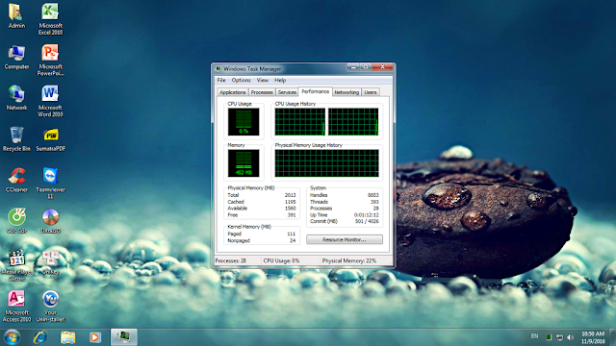This screenshot has width=616, height=346.
Task: Launch SumatraPDF from the desktop
Action: point(50,139)
